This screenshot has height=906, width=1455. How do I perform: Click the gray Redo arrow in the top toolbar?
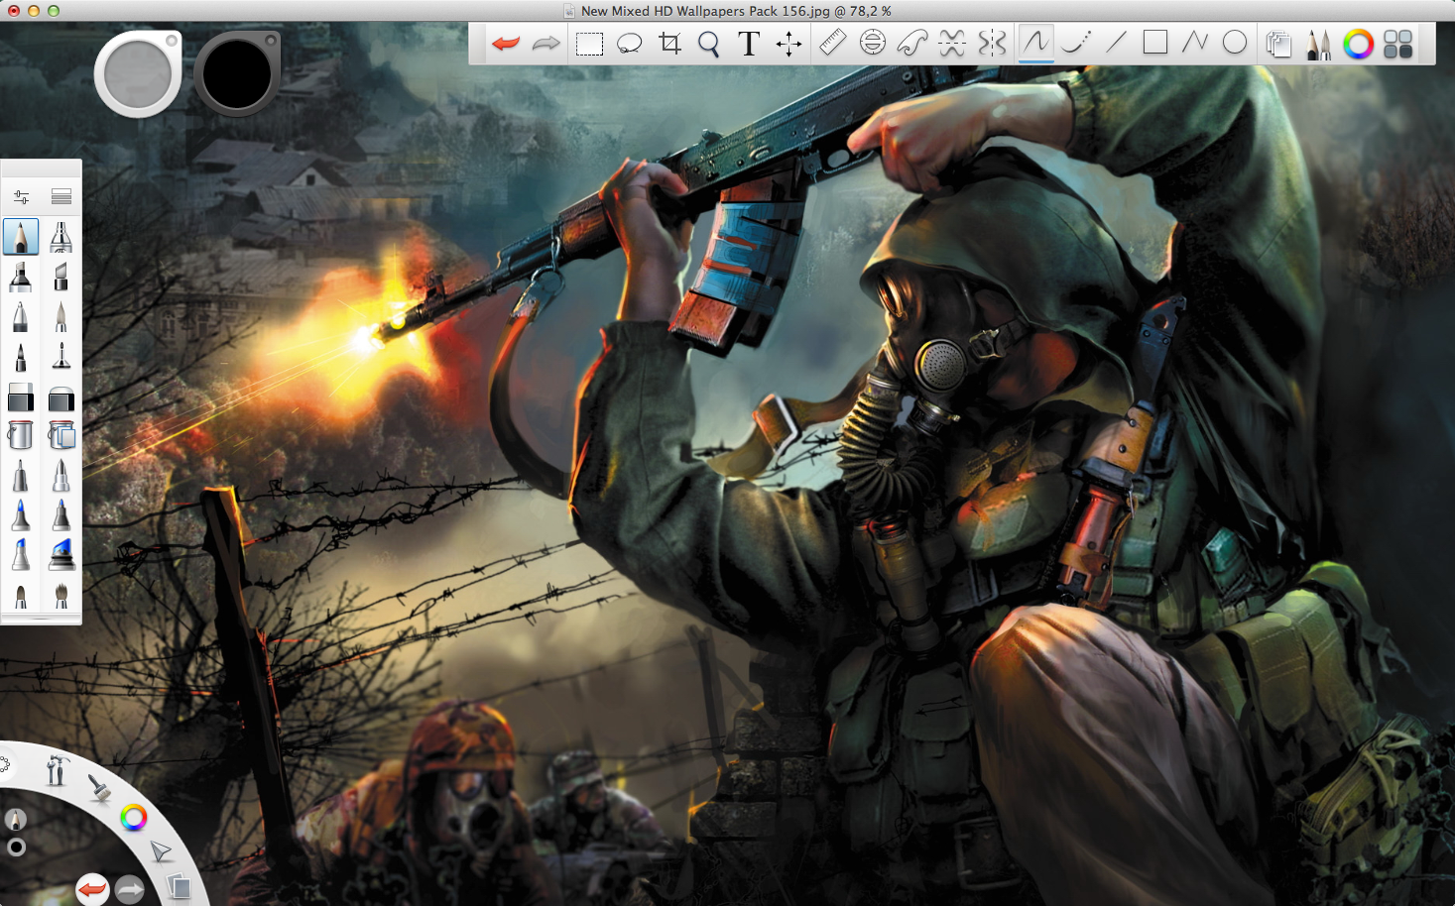[x=546, y=44]
